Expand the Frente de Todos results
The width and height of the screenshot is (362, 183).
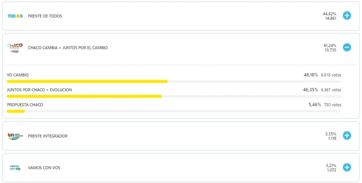347,16
